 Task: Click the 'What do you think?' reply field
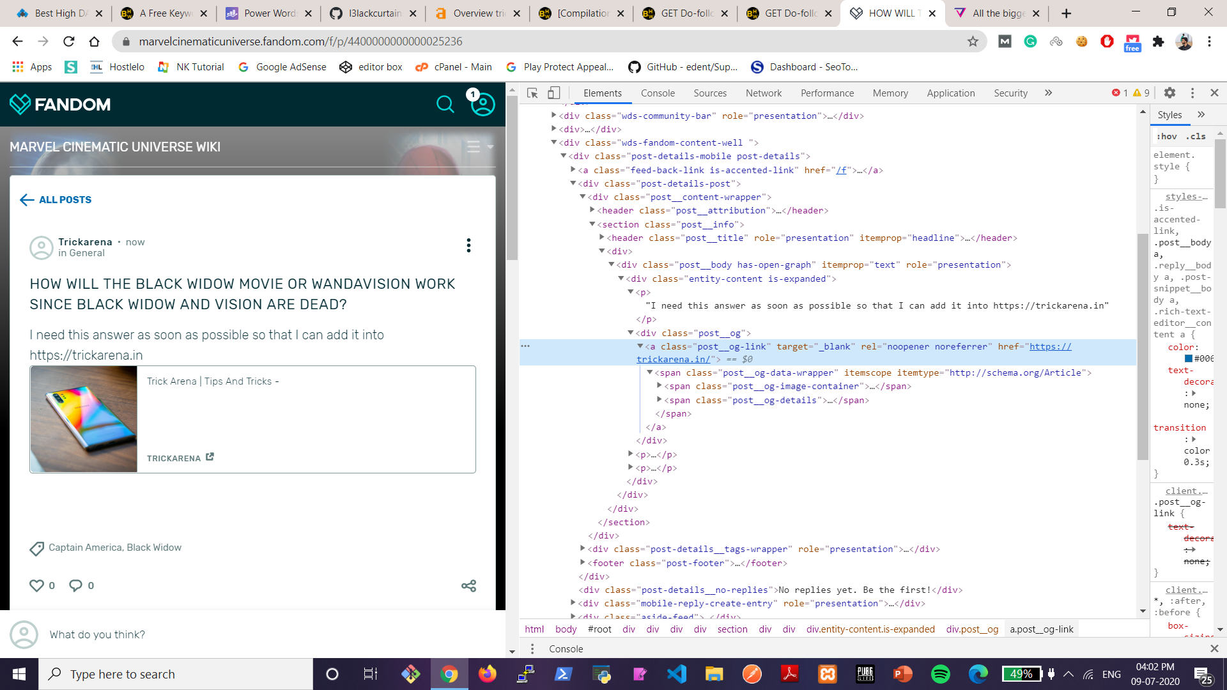point(97,634)
